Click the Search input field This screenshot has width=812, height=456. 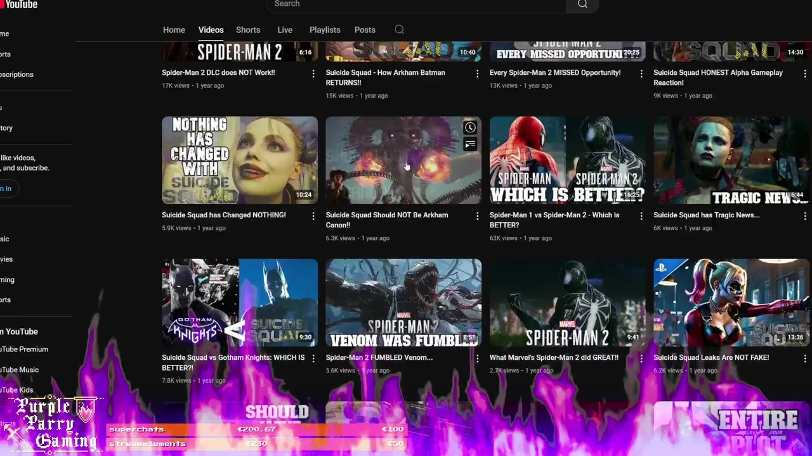pyautogui.click(x=416, y=4)
